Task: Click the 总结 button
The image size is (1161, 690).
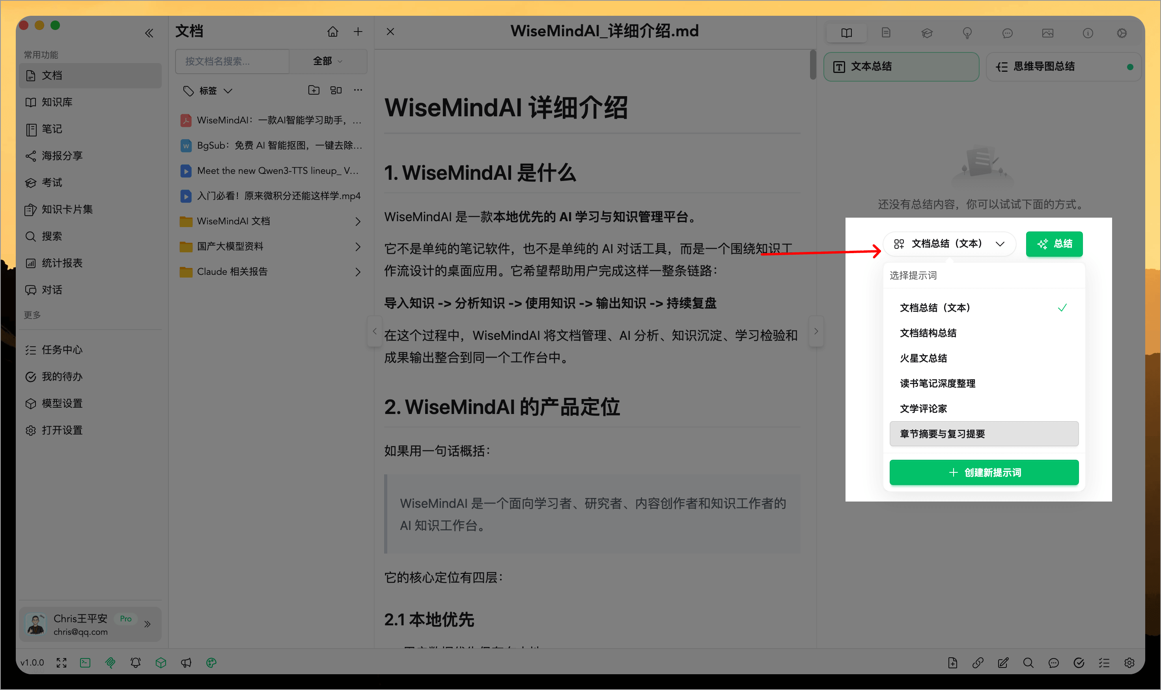Action: [x=1055, y=244]
